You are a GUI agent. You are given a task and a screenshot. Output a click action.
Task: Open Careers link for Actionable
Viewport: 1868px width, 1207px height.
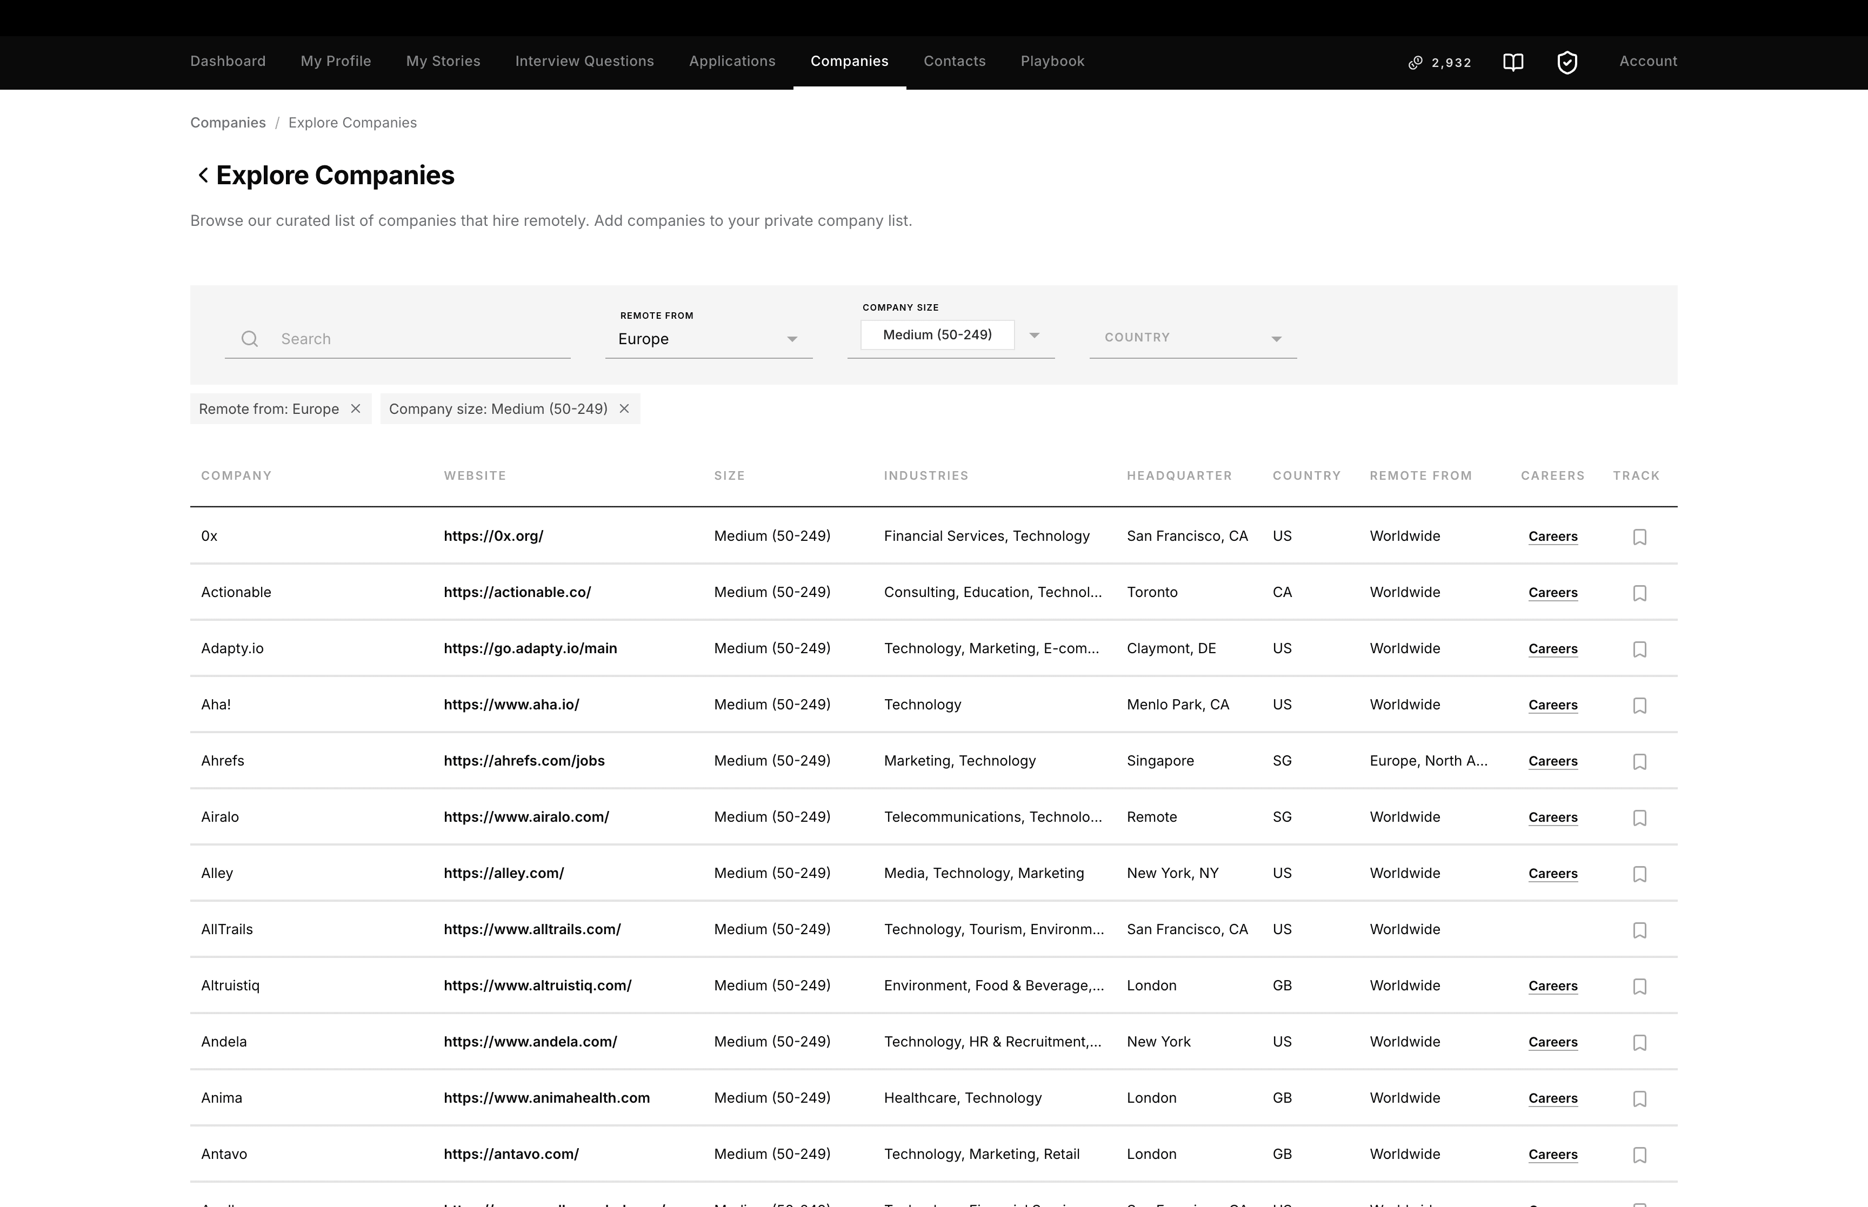click(x=1553, y=593)
